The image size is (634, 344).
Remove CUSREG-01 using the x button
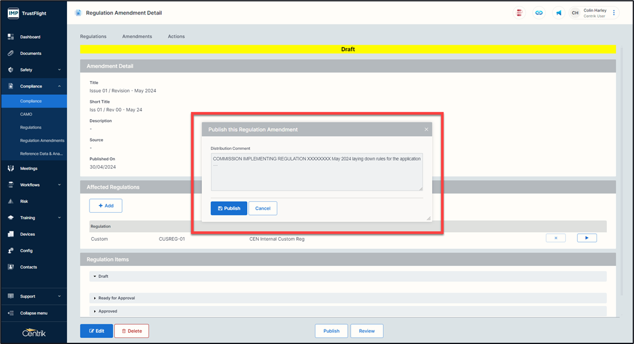click(x=555, y=238)
